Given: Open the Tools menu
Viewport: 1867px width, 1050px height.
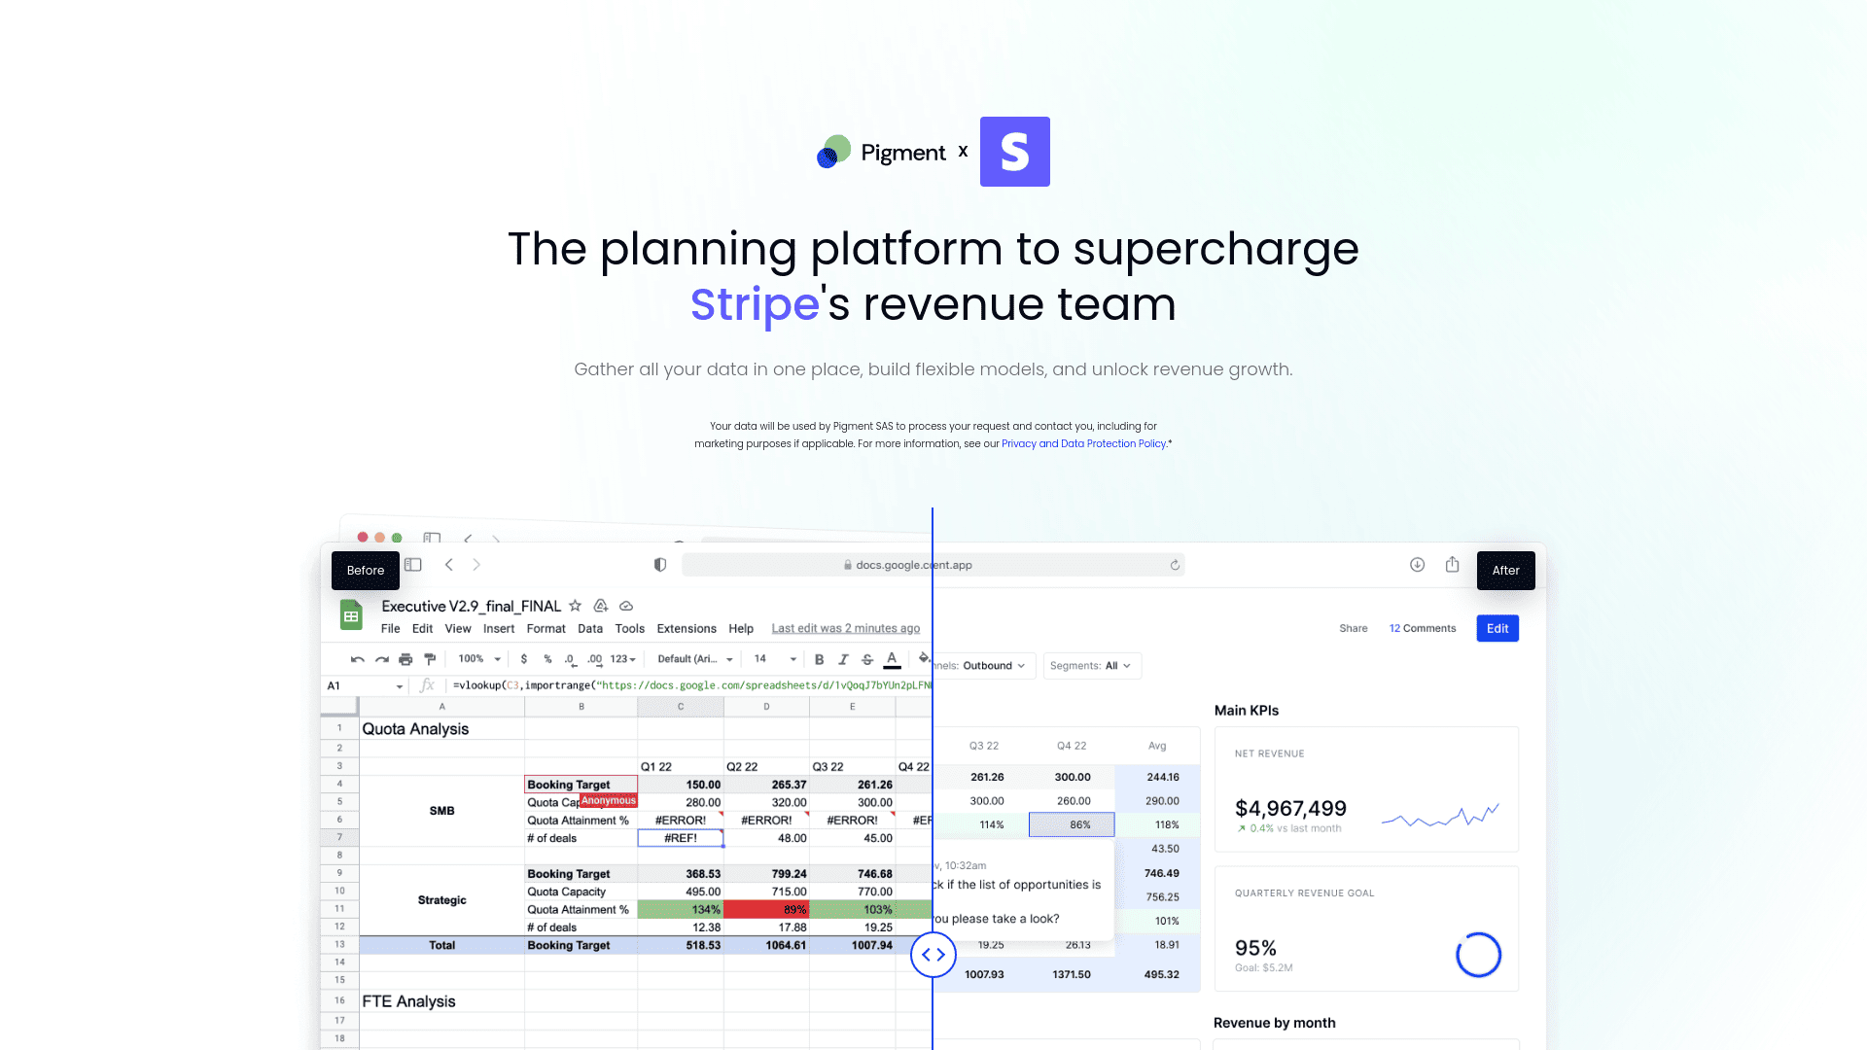Looking at the screenshot, I should click(x=630, y=629).
